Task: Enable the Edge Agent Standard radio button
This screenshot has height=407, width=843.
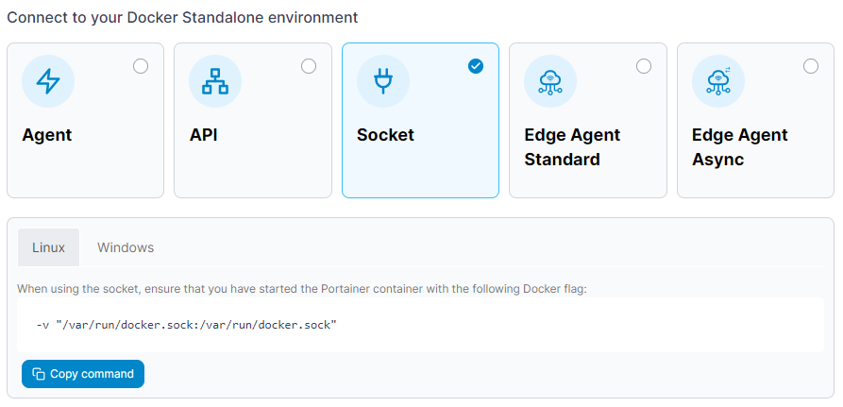Action: tap(644, 66)
